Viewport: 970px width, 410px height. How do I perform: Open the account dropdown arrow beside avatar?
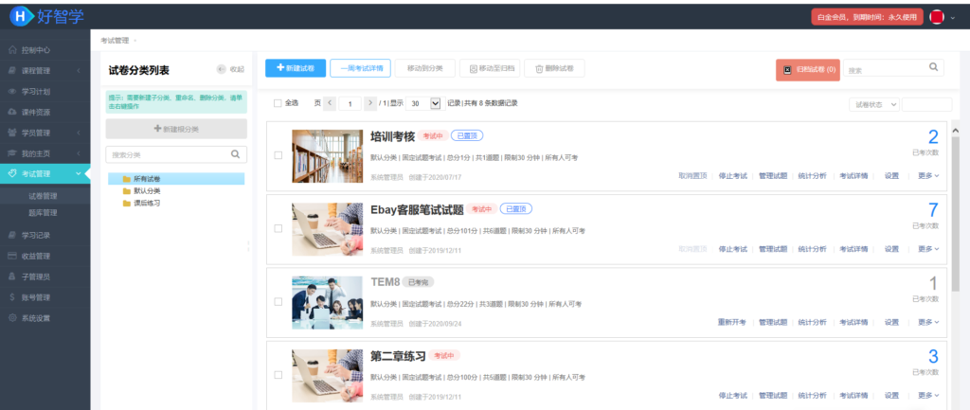953,18
